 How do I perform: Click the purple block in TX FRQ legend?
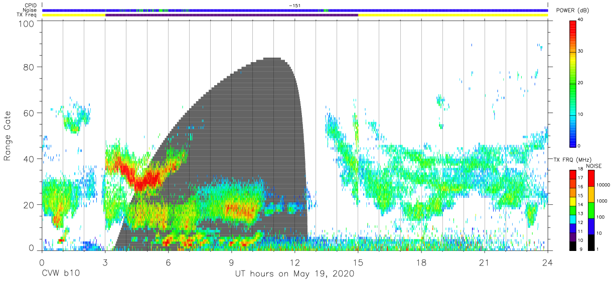coord(573,236)
